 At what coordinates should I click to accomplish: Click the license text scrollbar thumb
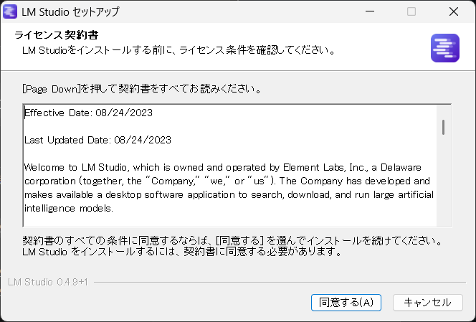[x=444, y=127]
